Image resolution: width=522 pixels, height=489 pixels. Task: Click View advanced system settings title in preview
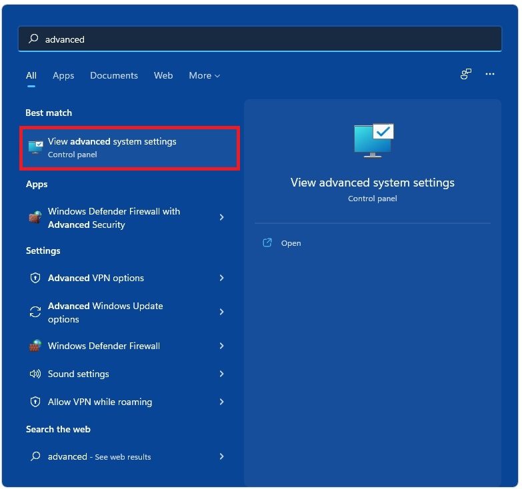[372, 183]
